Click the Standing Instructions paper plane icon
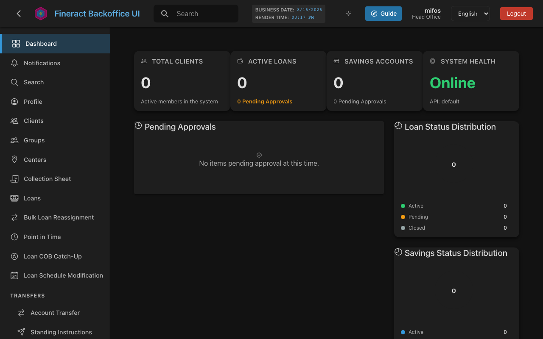Image resolution: width=543 pixels, height=339 pixels. point(21,332)
